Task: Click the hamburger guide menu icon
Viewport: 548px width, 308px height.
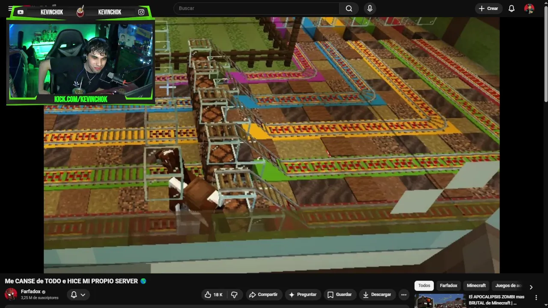Action: [x=10, y=9]
